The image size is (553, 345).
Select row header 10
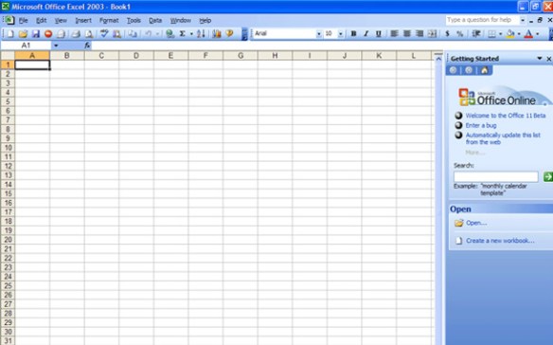[8, 147]
